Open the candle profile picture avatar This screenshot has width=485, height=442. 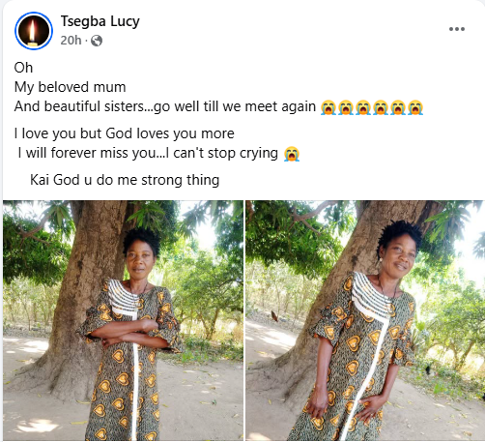tap(34, 31)
